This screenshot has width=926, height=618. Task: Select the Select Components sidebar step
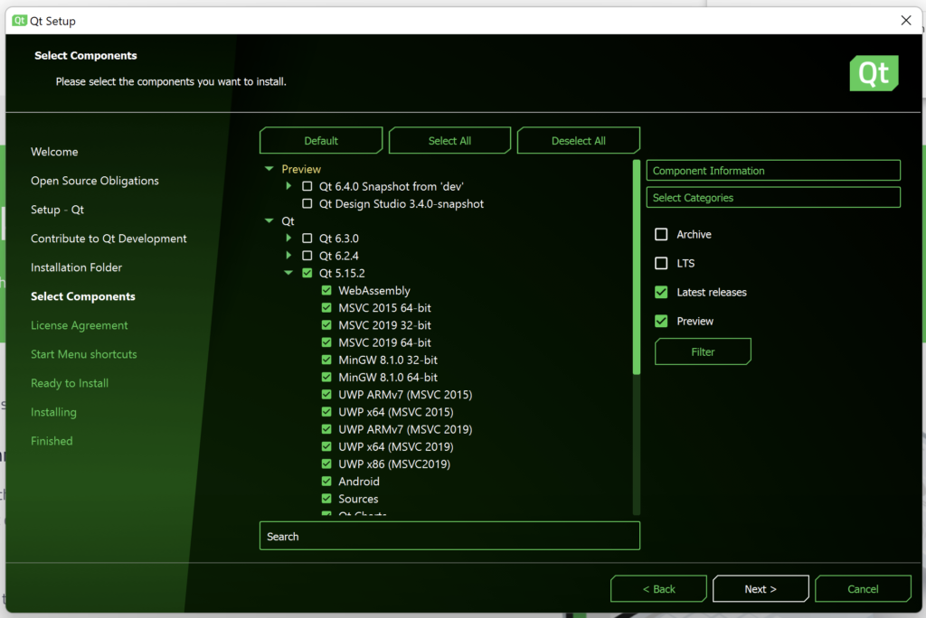click(82, 296)
